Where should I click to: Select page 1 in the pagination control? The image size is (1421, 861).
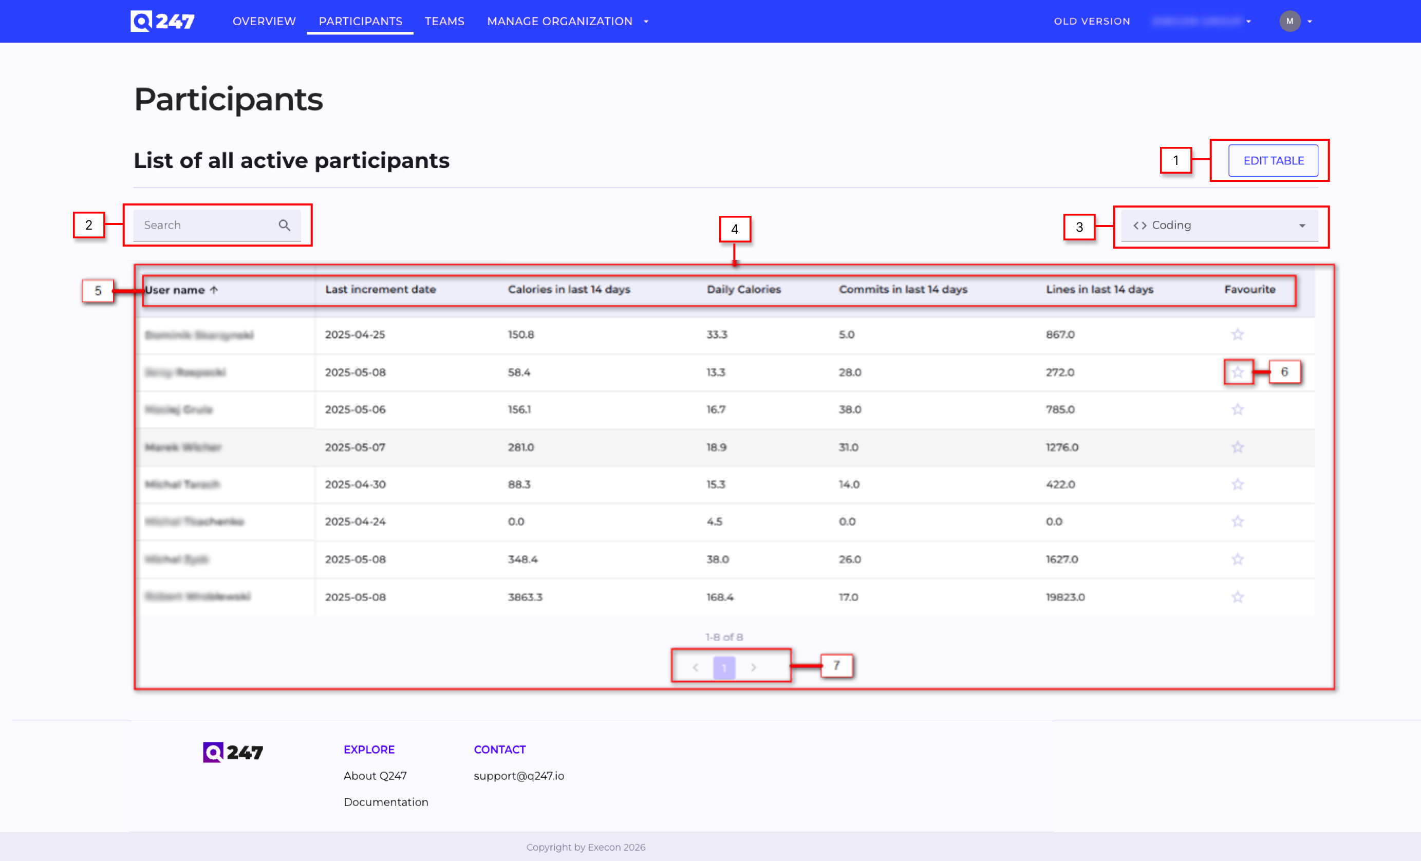coord(725,667)
